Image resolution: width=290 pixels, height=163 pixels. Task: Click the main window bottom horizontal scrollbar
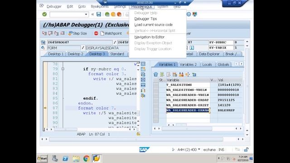(136, 139)
